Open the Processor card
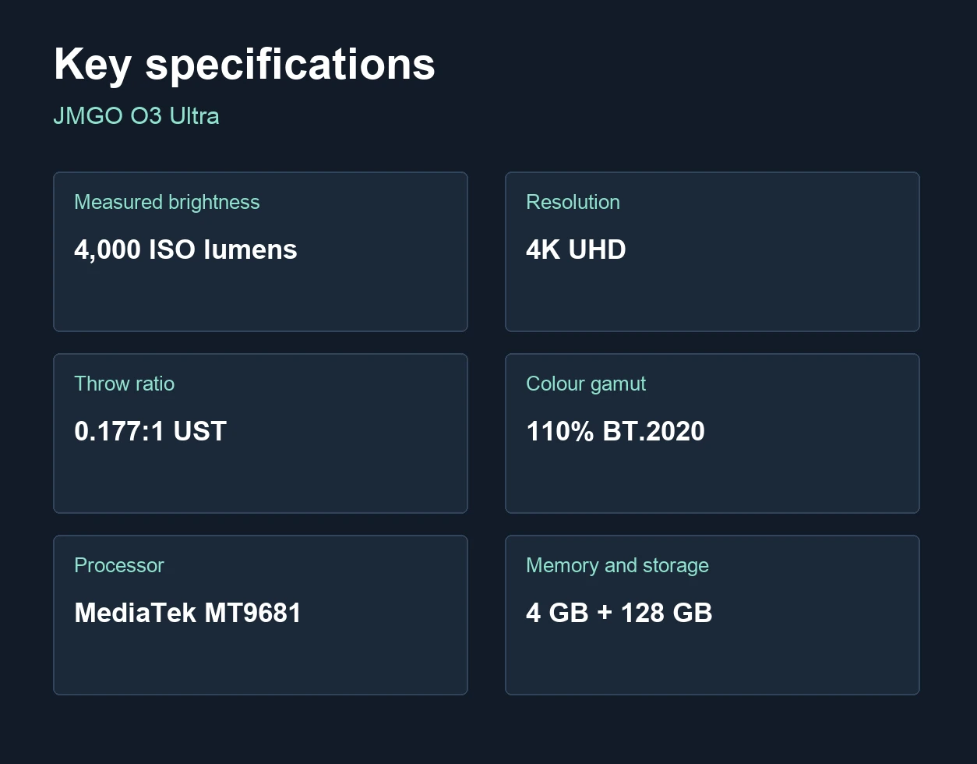Image resolution: width=977 pixels, height=764 pixels. pos(260,615)
